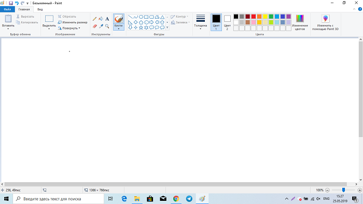Pick the rectangle shape

[x=146, y=17]
